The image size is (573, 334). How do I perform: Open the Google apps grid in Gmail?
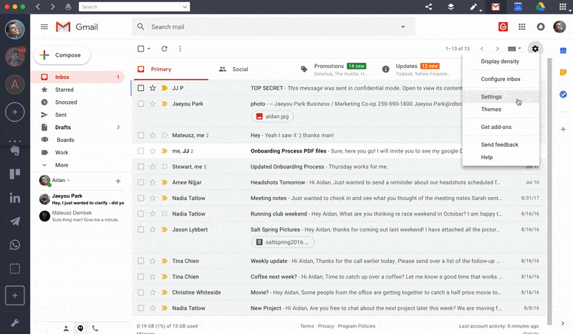click(522, 27)
